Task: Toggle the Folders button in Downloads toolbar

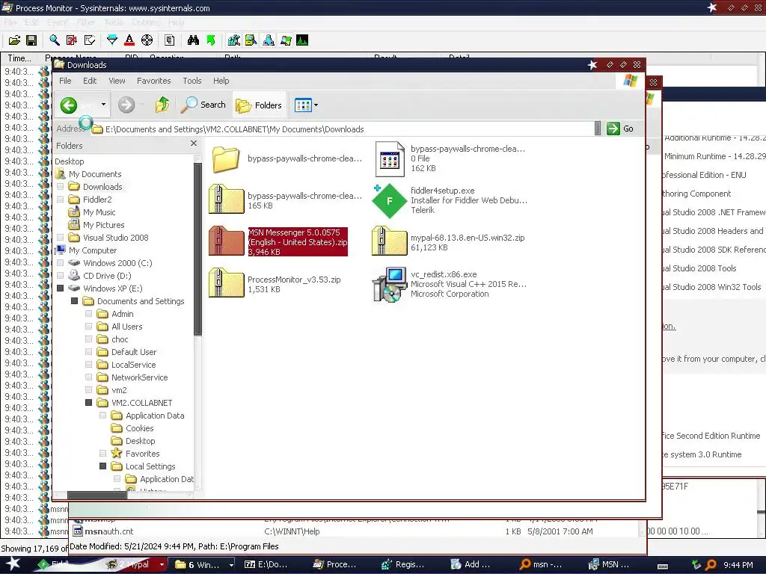Action: [258, 105]
